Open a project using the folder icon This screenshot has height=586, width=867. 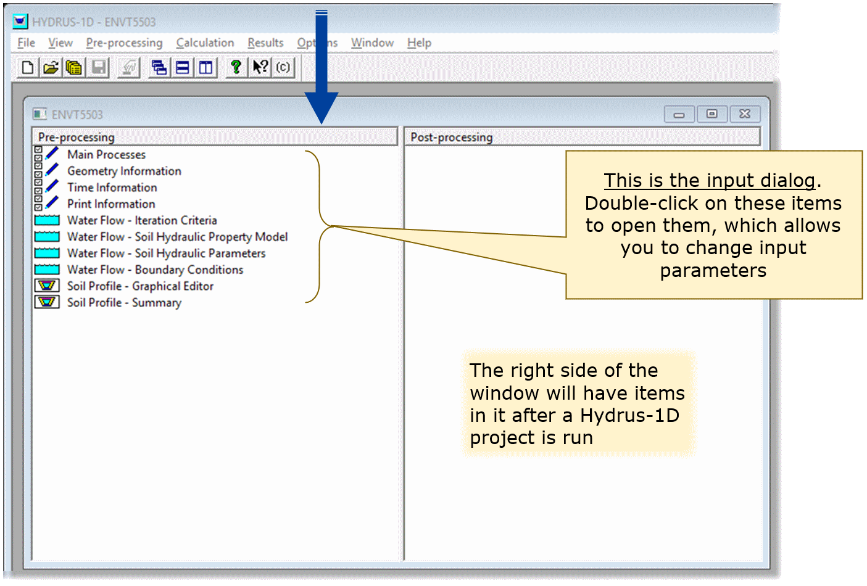(51, 67)
